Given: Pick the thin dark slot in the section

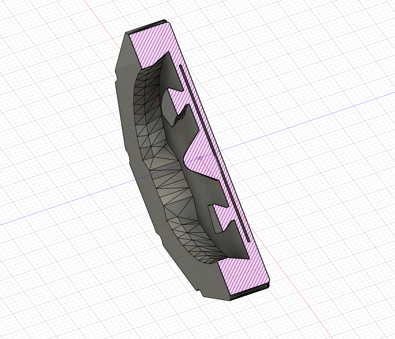Looking at the screenshot, I should [215, 153].
